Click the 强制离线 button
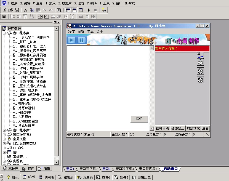The image size is (229, 181). pos(162,128)
